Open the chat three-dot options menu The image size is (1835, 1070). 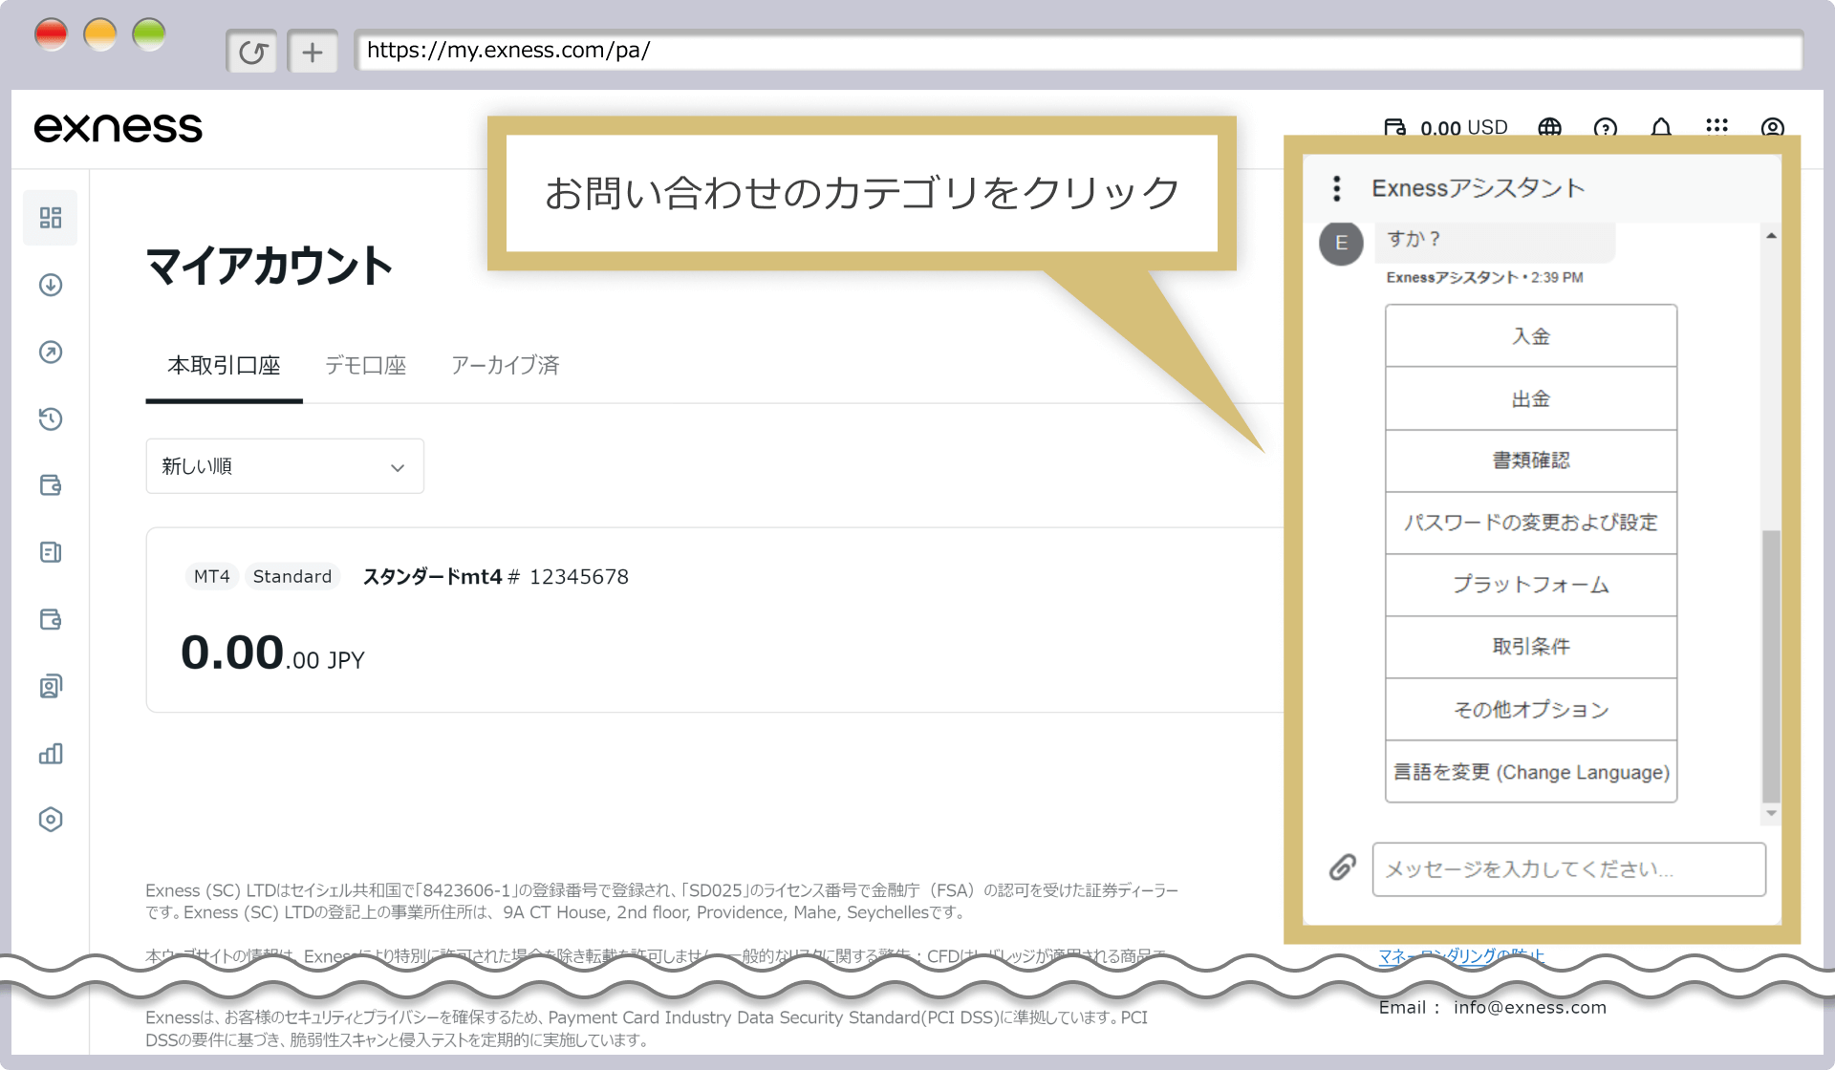pos(1337,188)
